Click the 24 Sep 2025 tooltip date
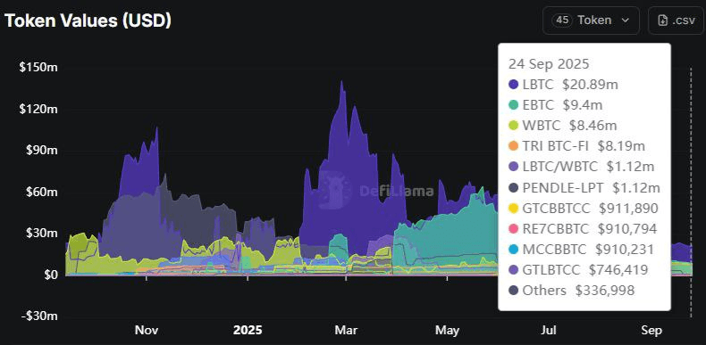Screen dimensions: 706x345 [x=549, y=64]
